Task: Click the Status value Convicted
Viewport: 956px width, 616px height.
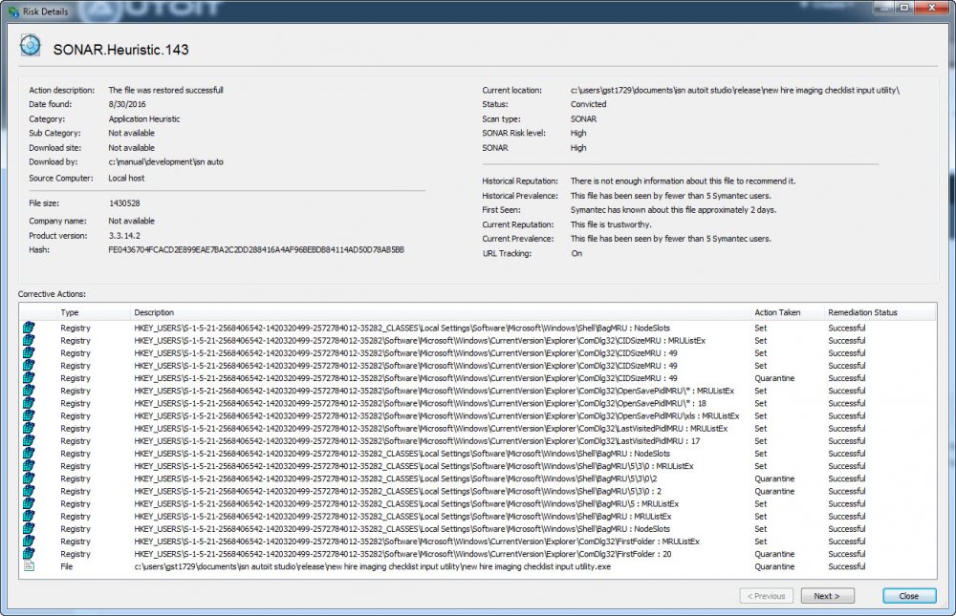Action: click(588, 104)
